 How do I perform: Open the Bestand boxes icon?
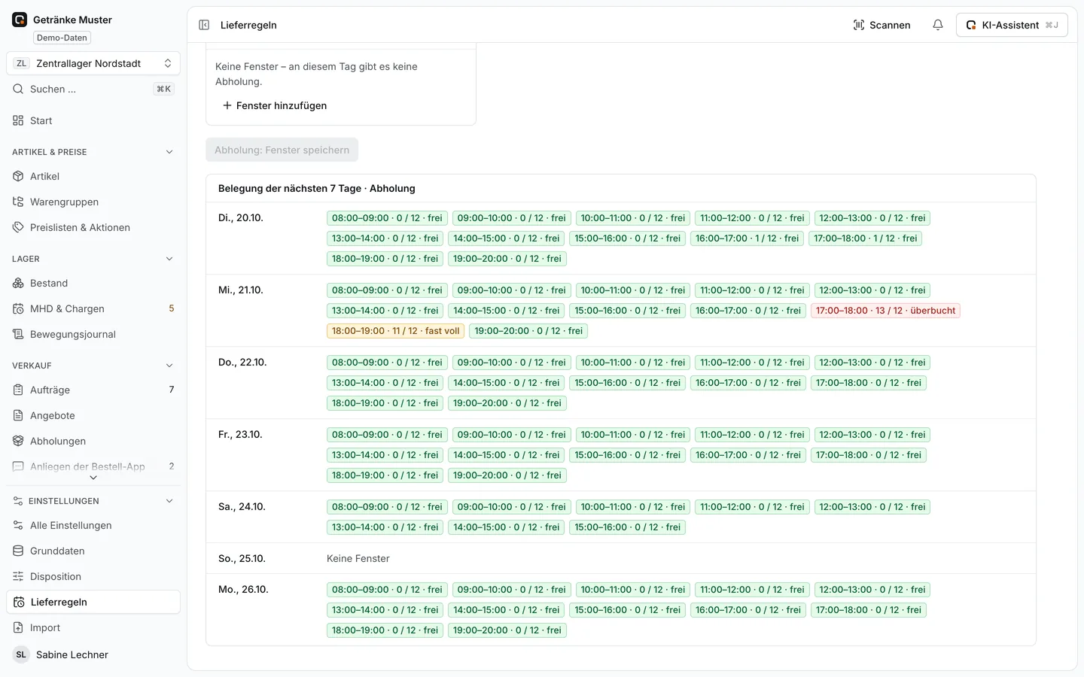[x=18, y=283]
